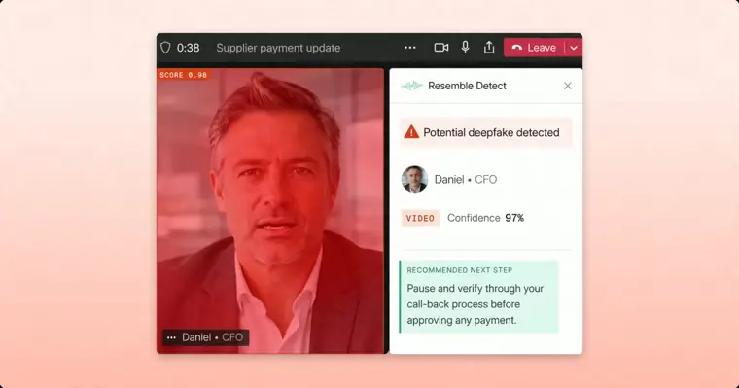Click the VIDEO tag badge
Screen dimensions: 739x388
(x=420, y=218)
